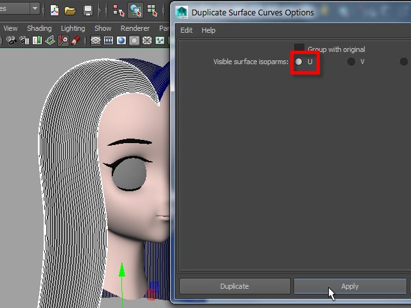This screenshot has width=411, height=308.
Task: Select by hierarchy mode icon
Action: pos(118,10)
